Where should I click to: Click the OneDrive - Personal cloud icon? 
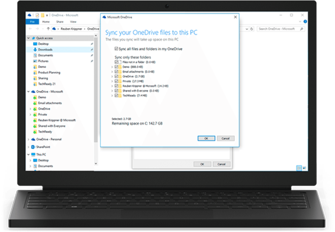pyautogui.click(x=33, y=140)
